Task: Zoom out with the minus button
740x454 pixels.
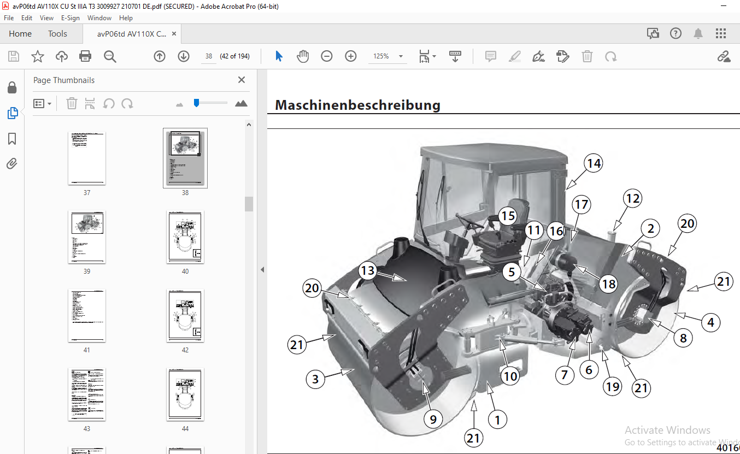Action: pyautogui.click(x=327, y=56)
